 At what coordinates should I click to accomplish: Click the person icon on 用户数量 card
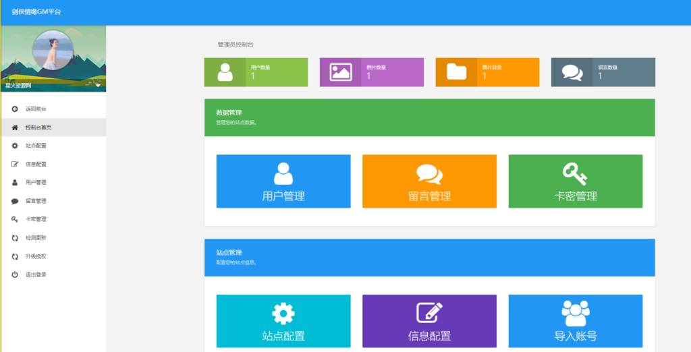(225, 72)
